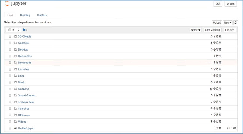
Task: Open the New dropdown menu
Action: pyautogui.click(x=228, y=22)
